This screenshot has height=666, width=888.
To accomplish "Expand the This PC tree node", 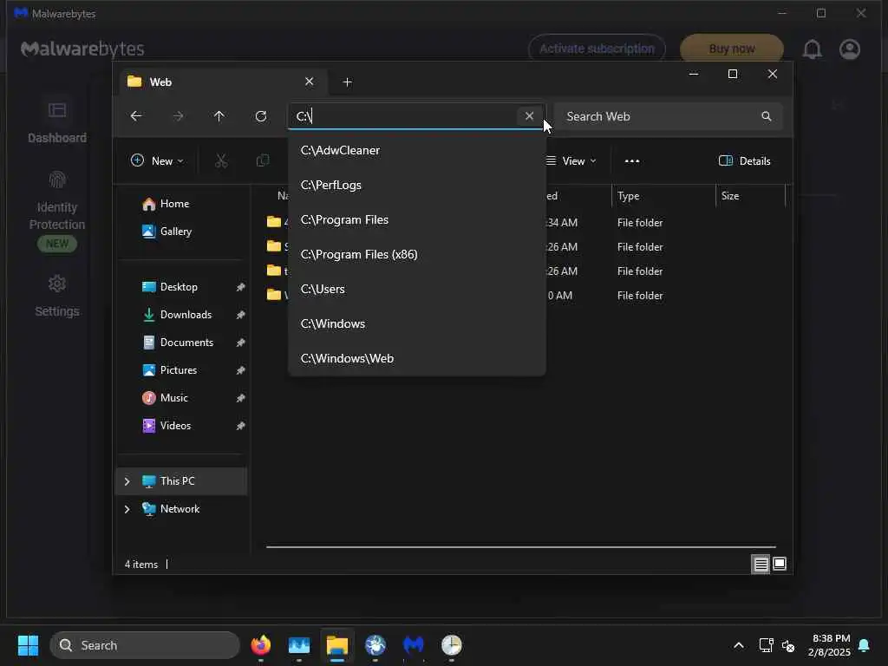I will click(x=127, y=481).
